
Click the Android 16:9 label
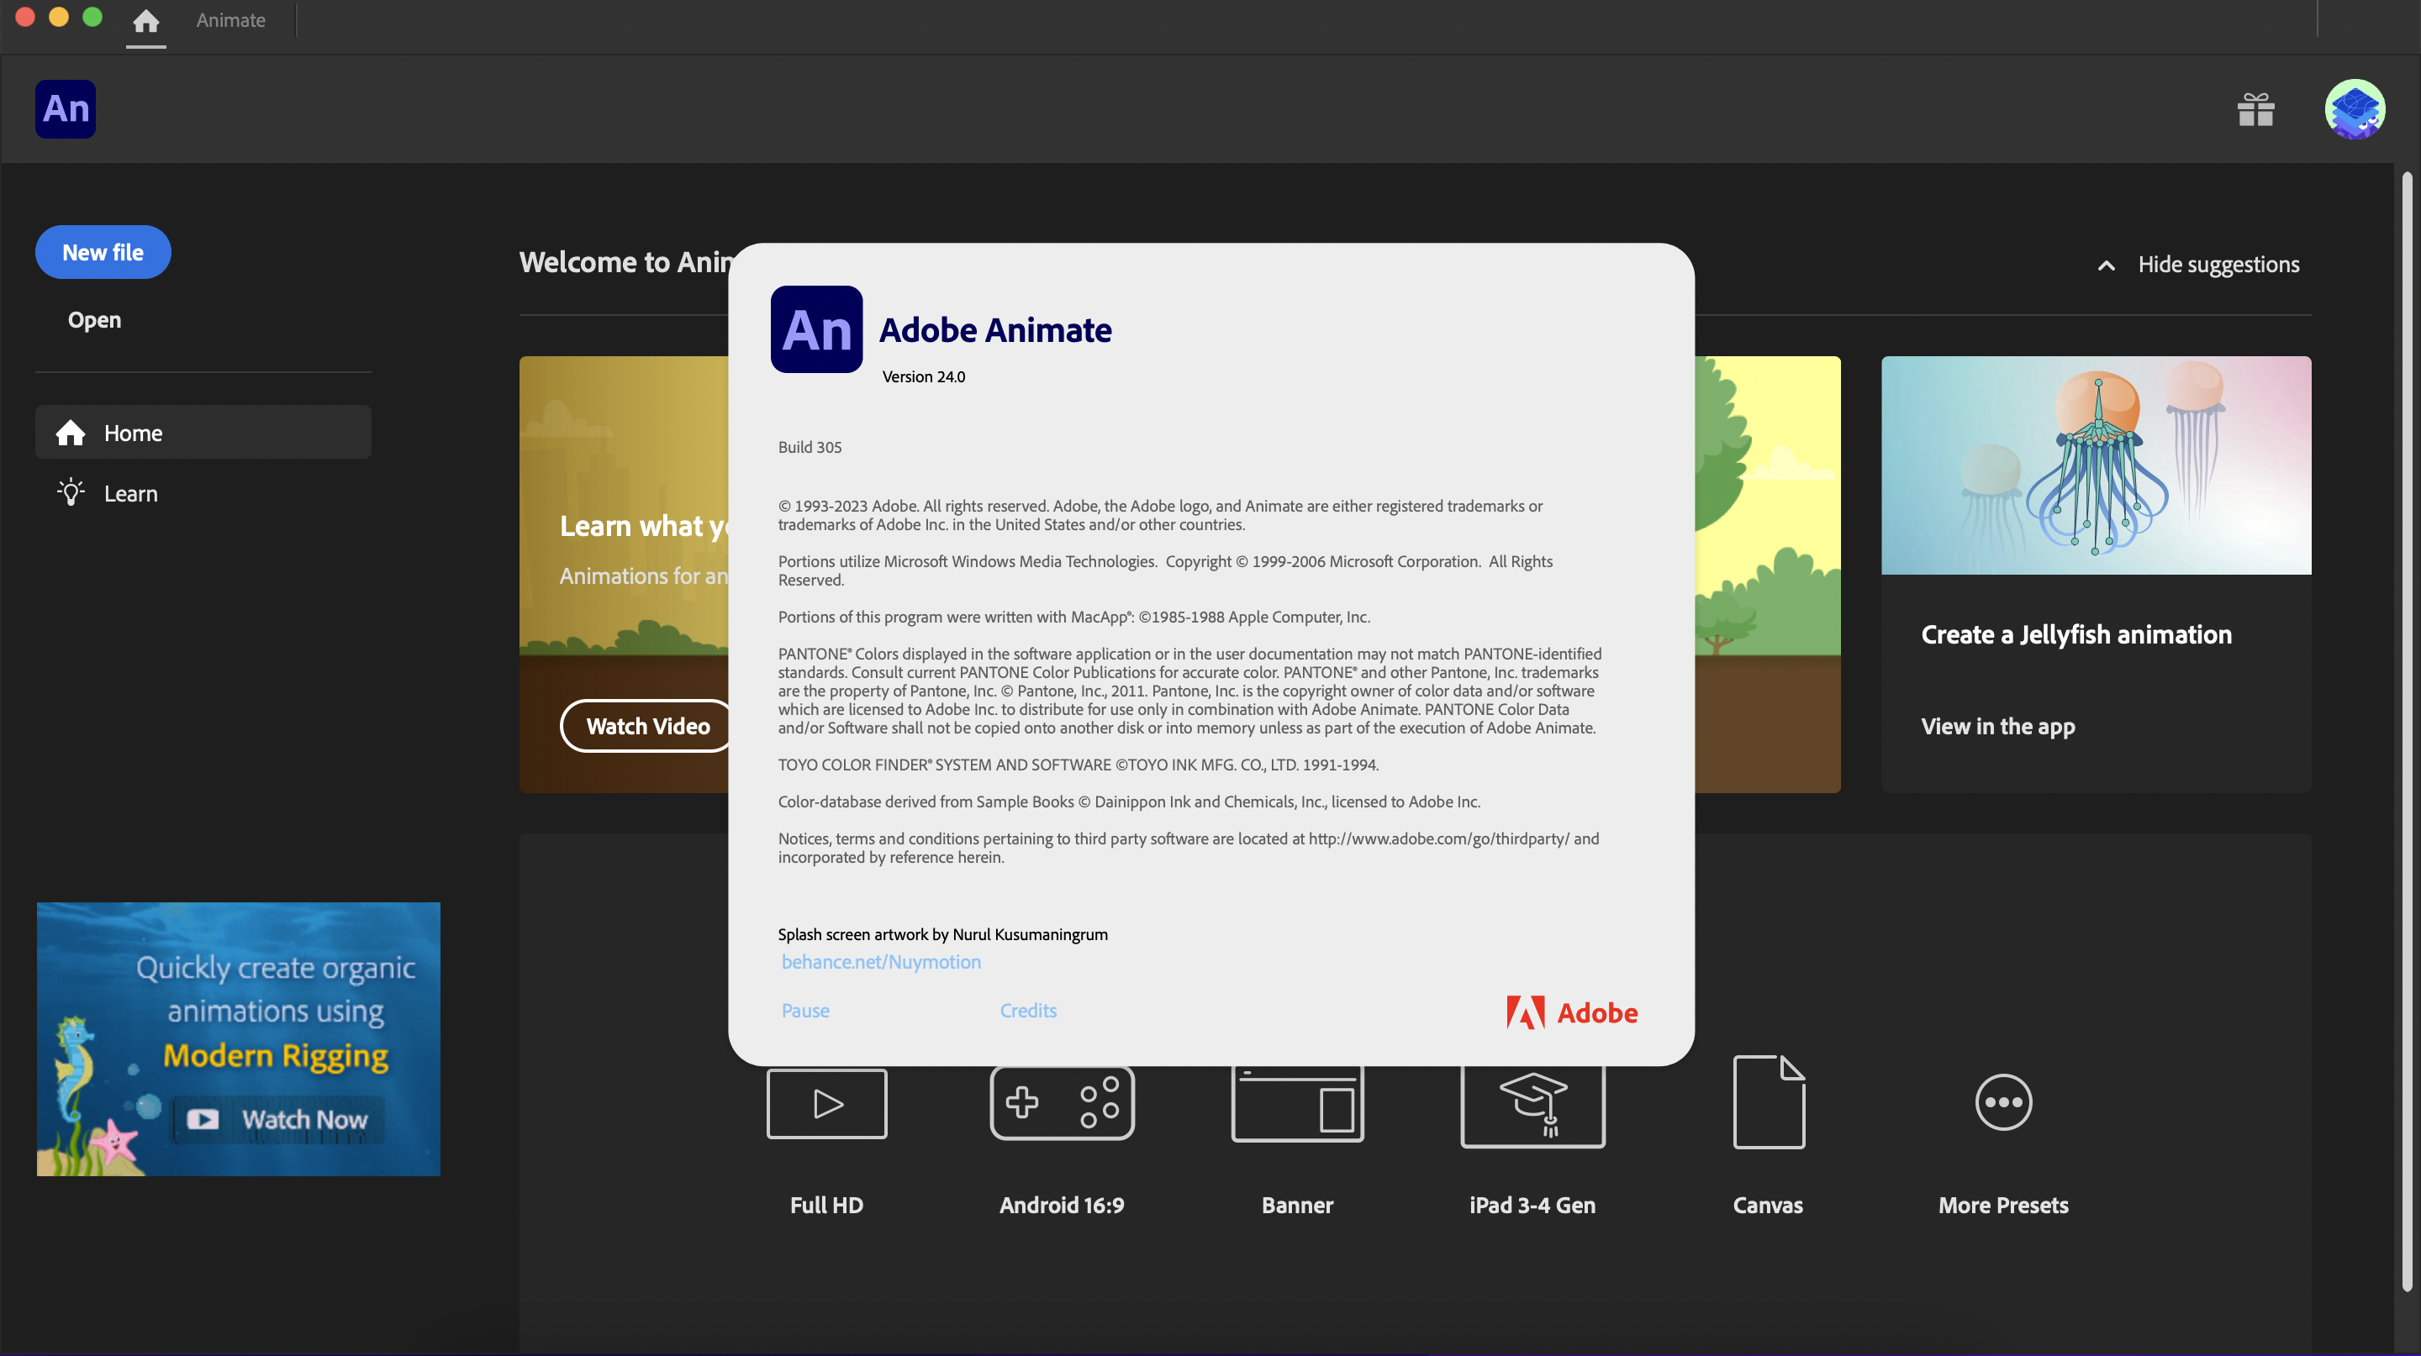(1062, 1205)
